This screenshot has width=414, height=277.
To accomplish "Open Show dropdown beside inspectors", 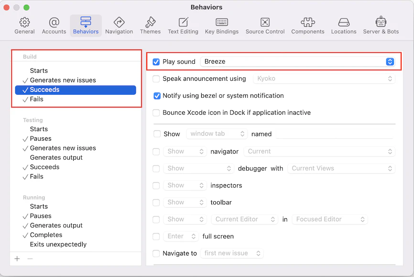I will point(185,185).
